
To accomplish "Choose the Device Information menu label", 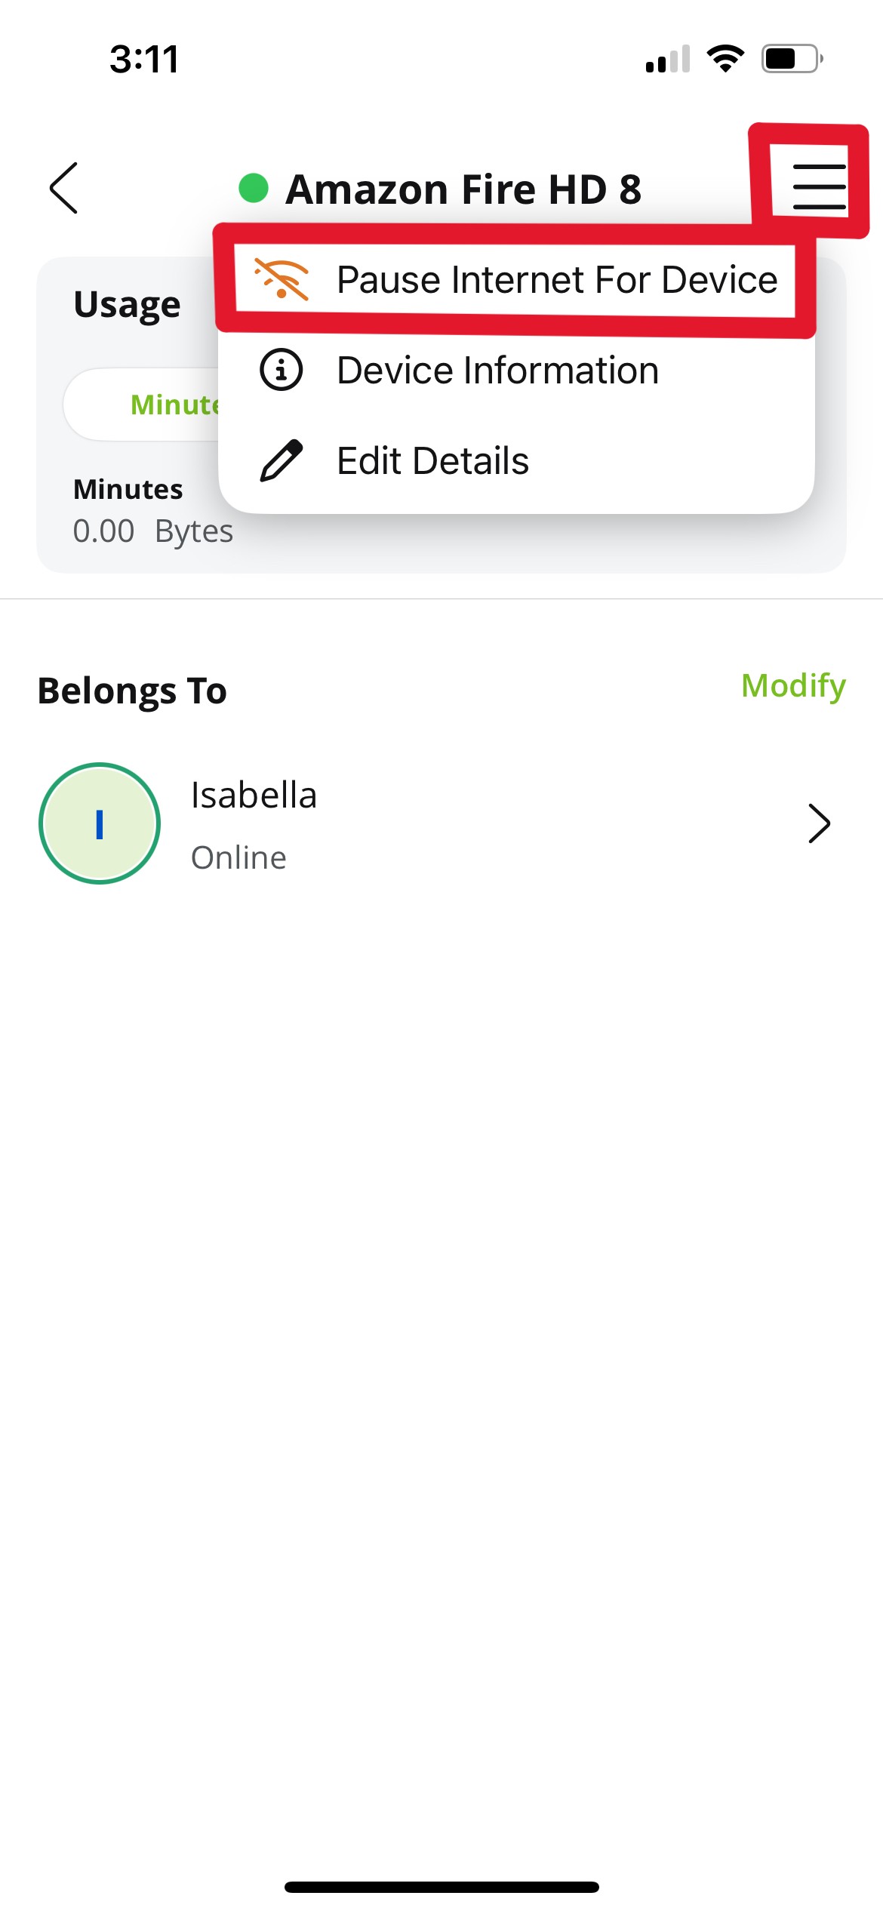I will click(497, 371).
